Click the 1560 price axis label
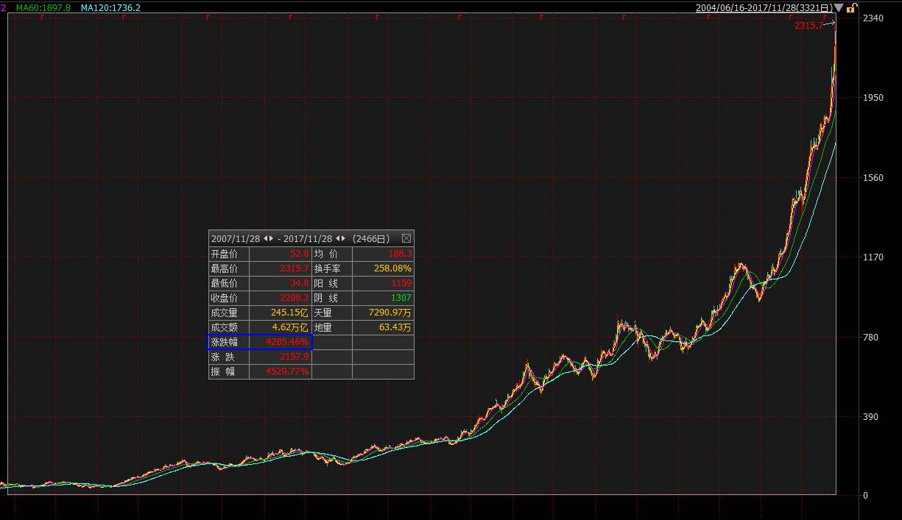Screen dimensions: 902x520 (873, 177)
